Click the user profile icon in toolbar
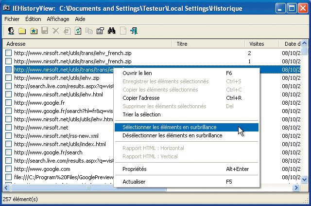Viewport: 311px width, 206px height. [11, 31]
